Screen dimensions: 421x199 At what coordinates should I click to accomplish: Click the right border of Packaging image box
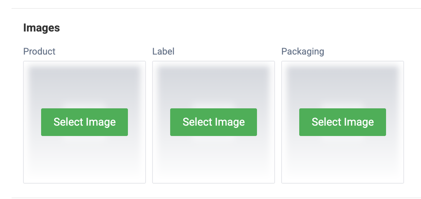tap(404, 122)
